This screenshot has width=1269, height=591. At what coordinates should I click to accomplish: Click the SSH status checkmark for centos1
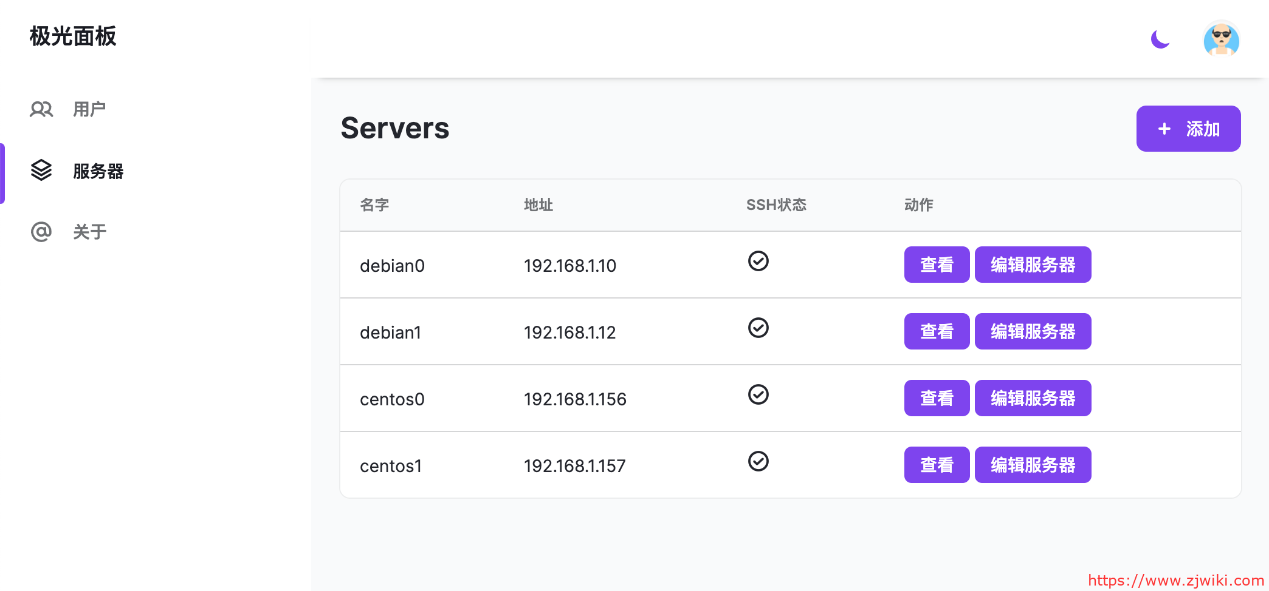pos(758,461)
